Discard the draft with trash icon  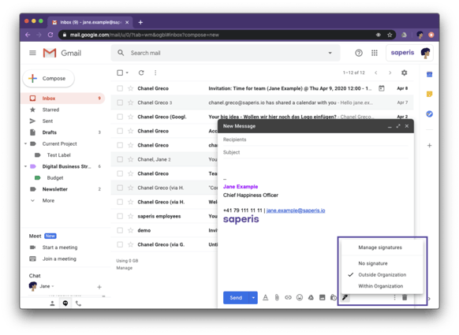(x=405, y=297)
